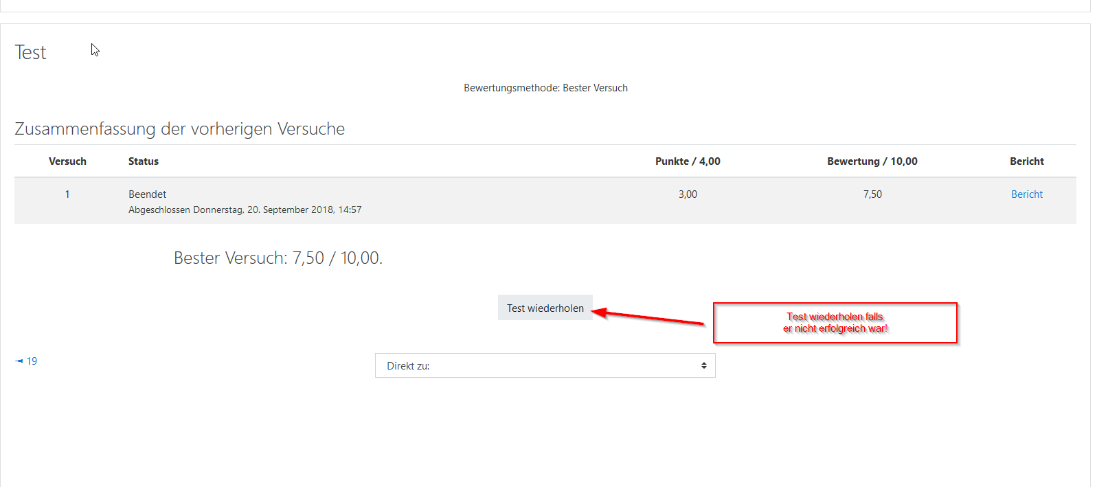The height and width of the screenshot is (487, 1097).
Task: Click the Test wiederholen button
Action: [x=545, y=308]
